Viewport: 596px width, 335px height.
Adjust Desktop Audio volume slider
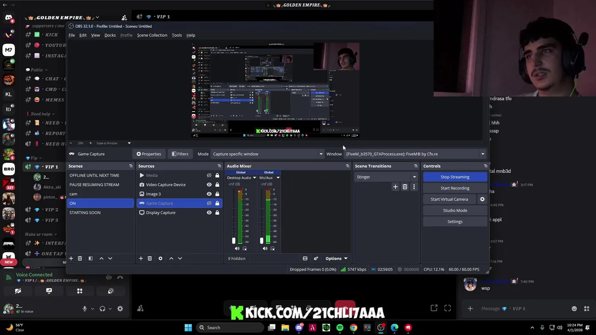click(234, 241)
